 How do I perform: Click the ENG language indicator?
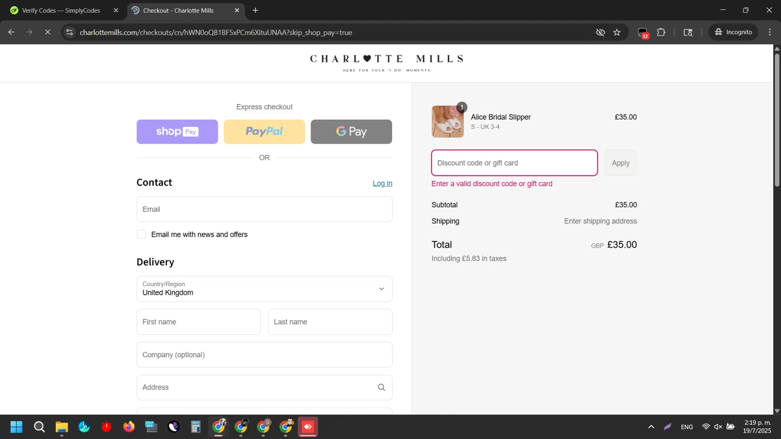coord(687,427)
